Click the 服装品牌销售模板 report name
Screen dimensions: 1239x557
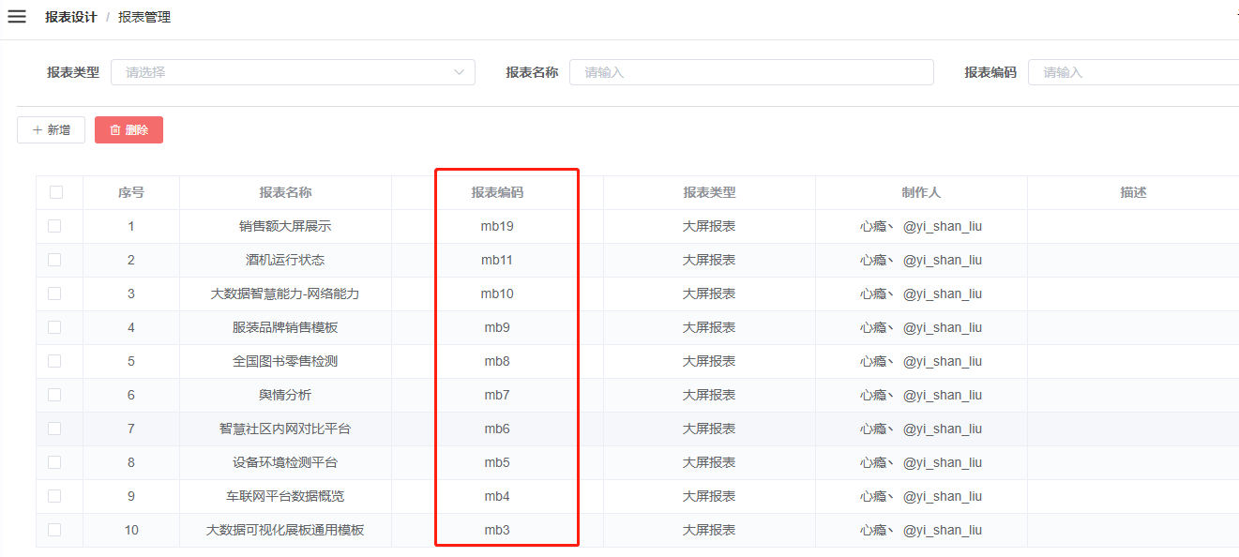(x=285, y=327)
